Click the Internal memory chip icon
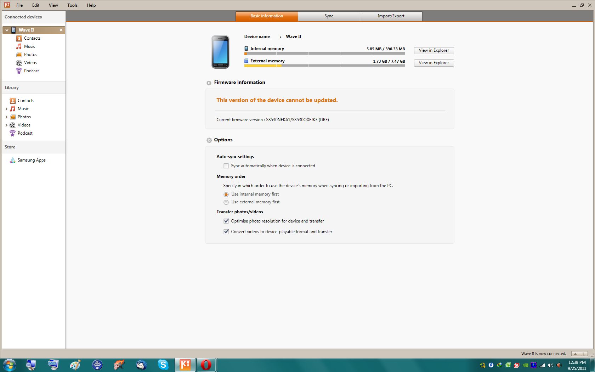The image size is (595, 372). [x=246, y=49]
